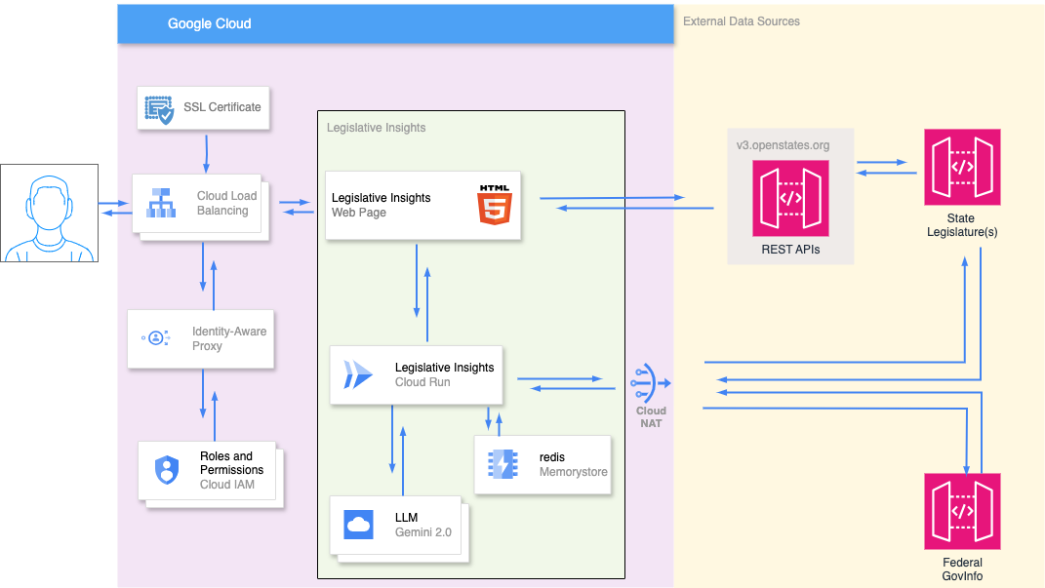Select the External Data Sources label
This screenshot has width=1045, height=588.
(x=742, y=21)
